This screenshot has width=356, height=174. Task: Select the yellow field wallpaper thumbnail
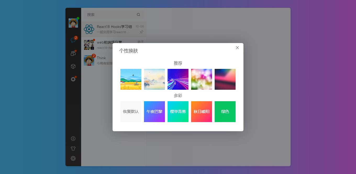pyautogui.click(x=131, y=79)
